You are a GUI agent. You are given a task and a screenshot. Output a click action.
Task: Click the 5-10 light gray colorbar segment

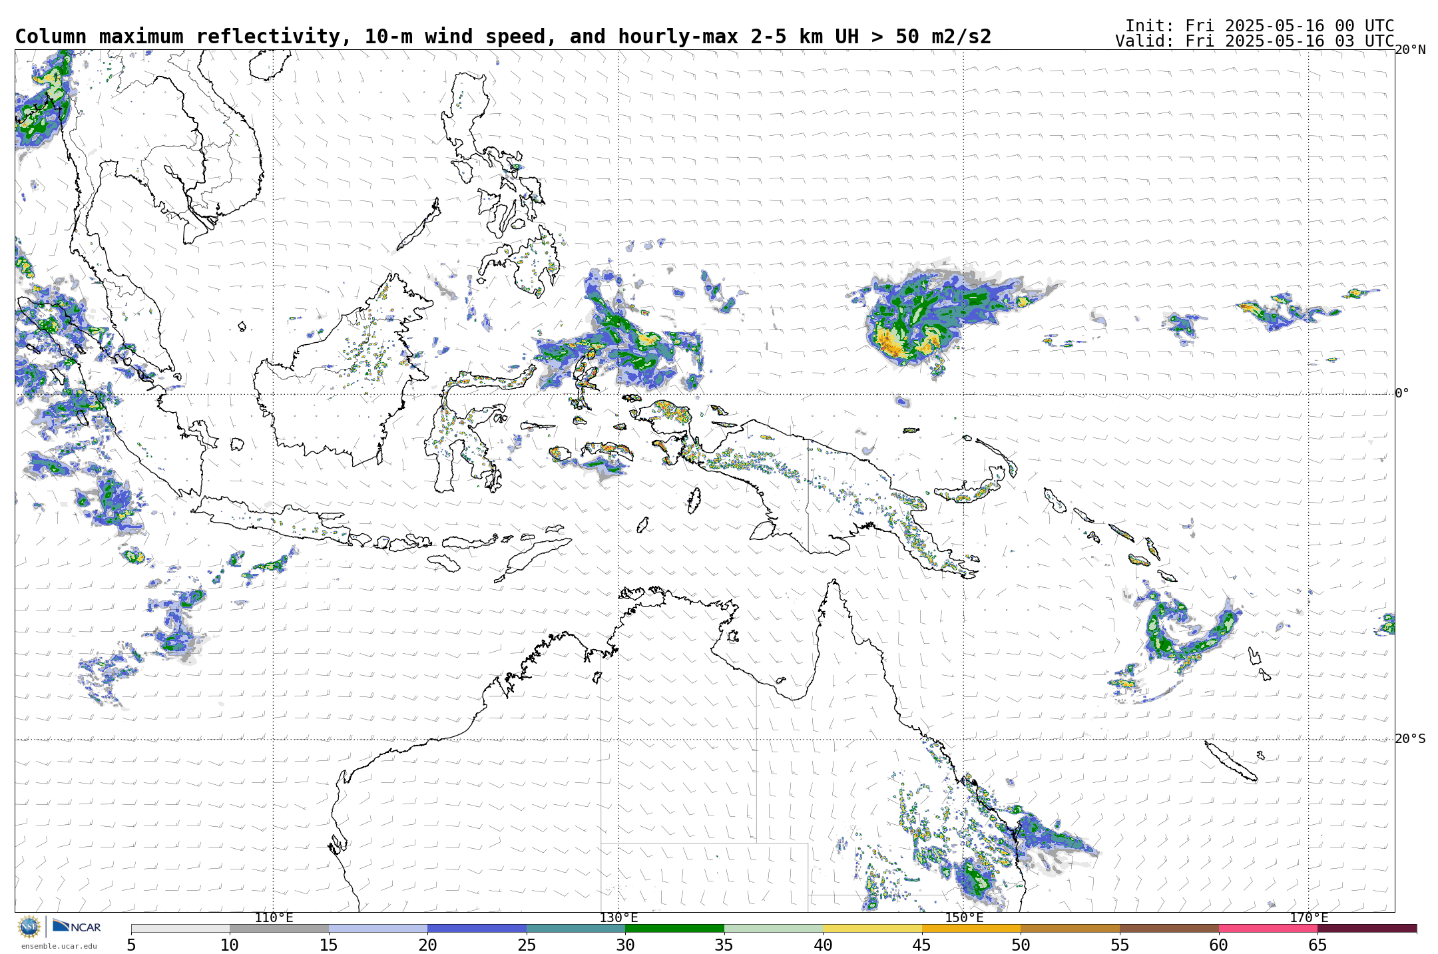(180, 928)
